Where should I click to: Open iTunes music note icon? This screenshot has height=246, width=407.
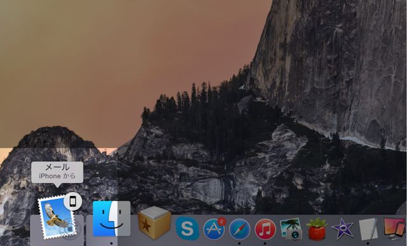click(265, 229)
